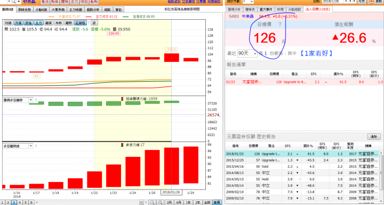The image size is (384, 205).
Task: Click the 看法 button in top orange bar
Action: point(45,2)
